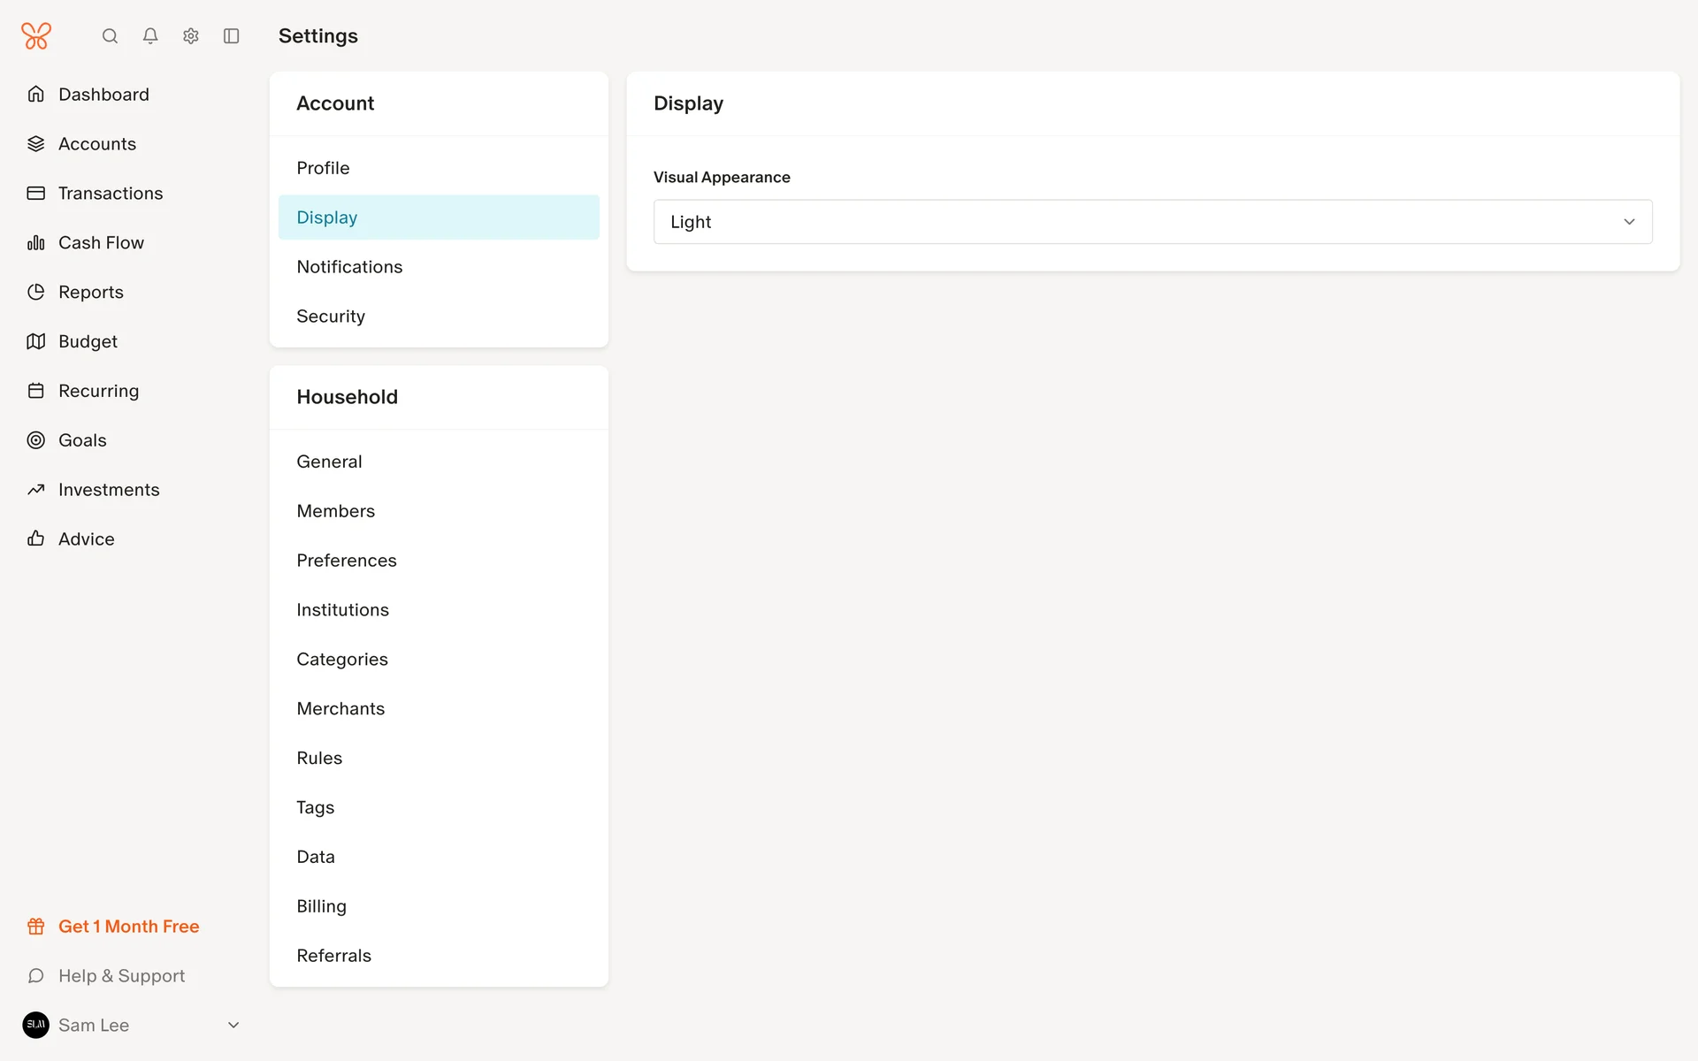Open notifications bell icon
Viewport: 1698px width, 1061px height.
(x=150, y=36)
